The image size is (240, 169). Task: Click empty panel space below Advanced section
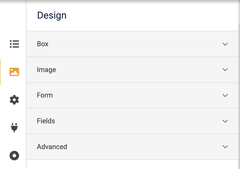tap(132, 164)
